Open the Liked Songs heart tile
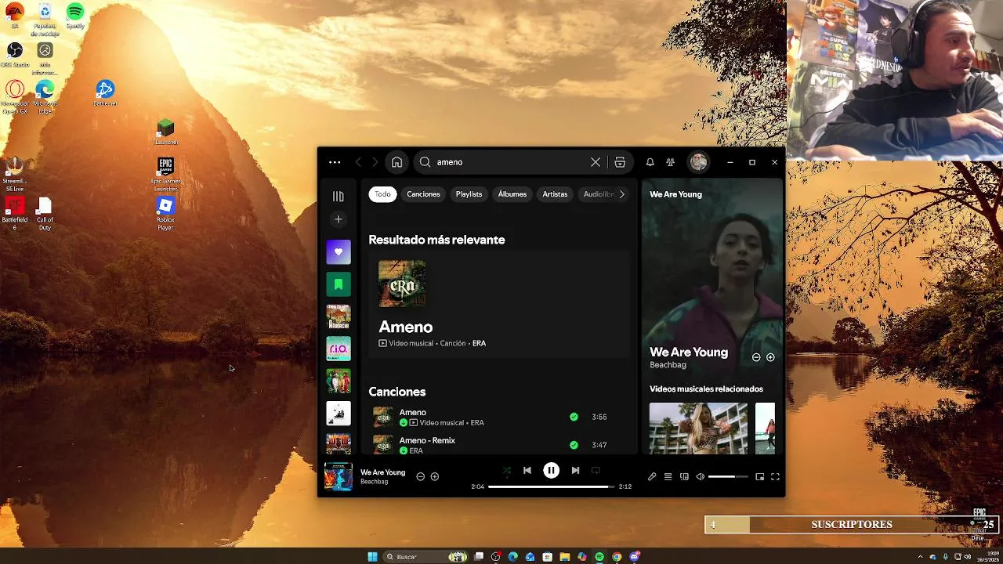 339,251
